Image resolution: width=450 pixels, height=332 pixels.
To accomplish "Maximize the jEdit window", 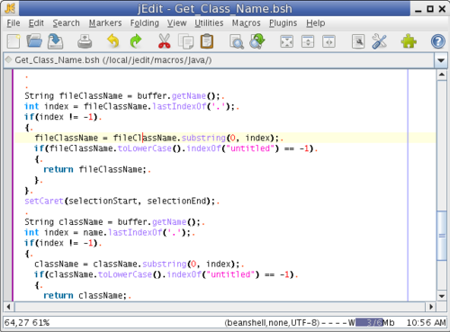I will pos(430,9).
